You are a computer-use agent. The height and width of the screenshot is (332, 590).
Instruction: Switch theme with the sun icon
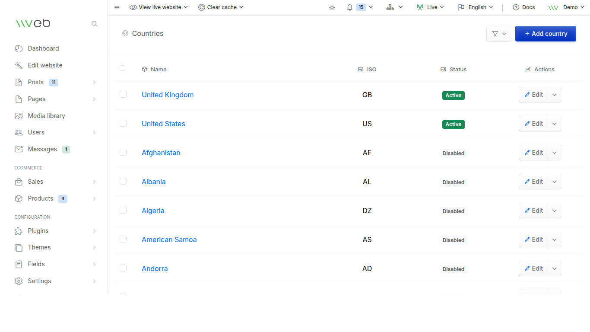pyautogui.click(x=332, y=7)
